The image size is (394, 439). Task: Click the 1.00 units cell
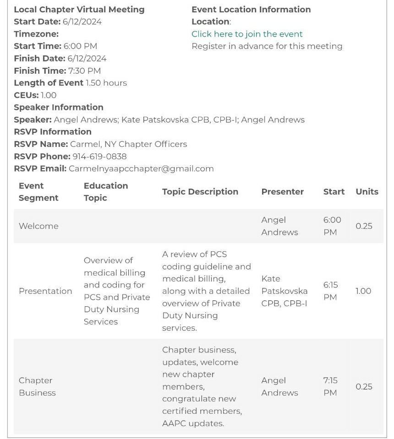(363, 291)
